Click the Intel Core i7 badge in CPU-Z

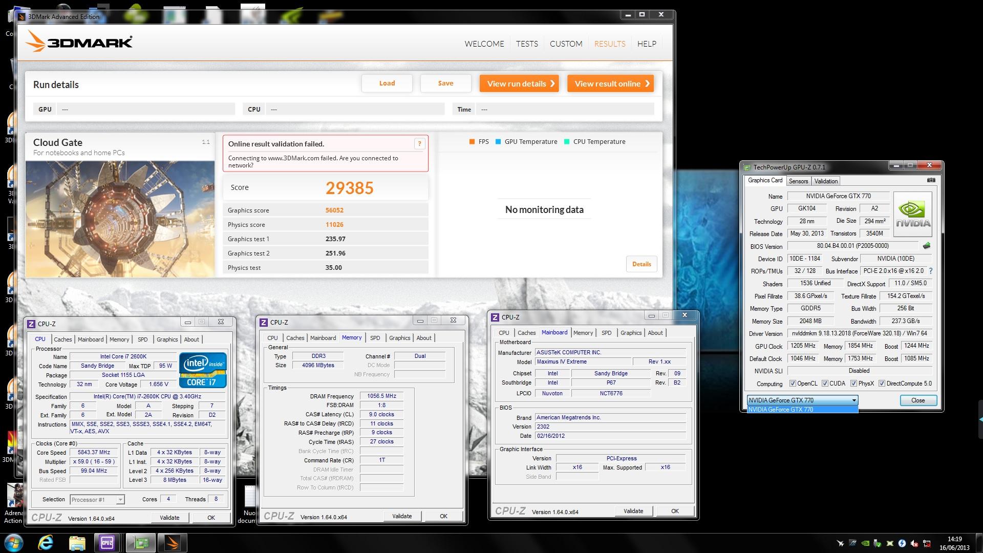click(203, 370)
